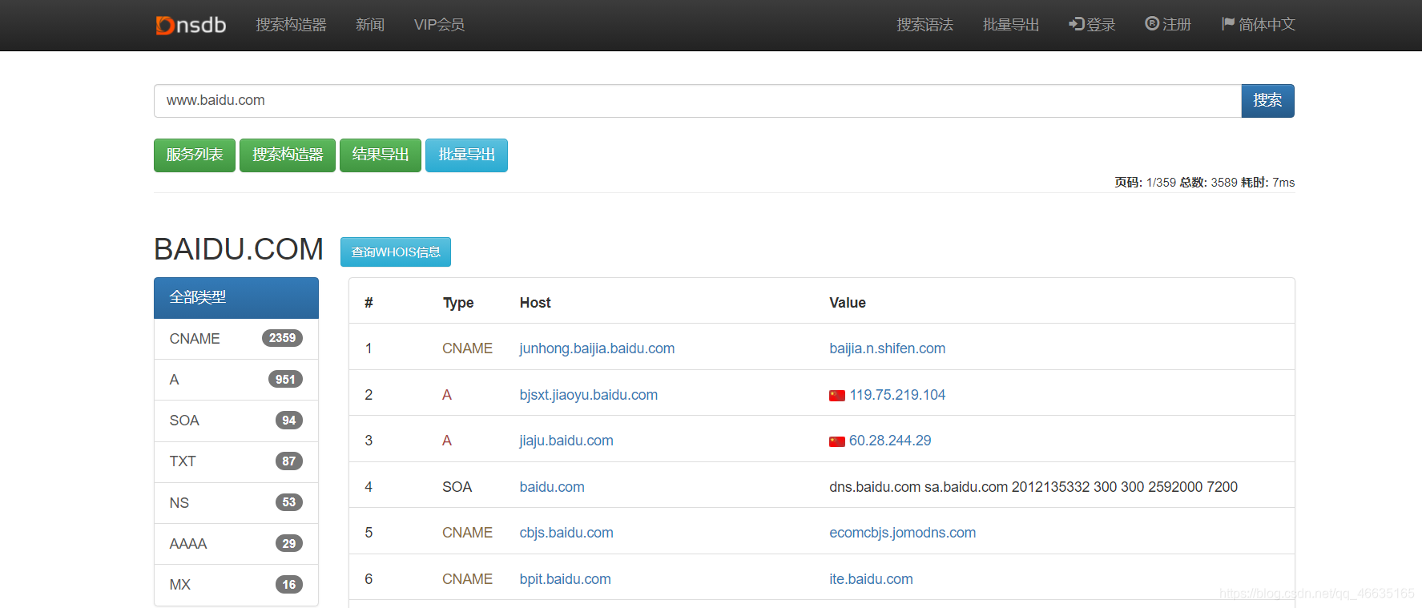Open the junhong.baijia.baidu.com host link
This screenshot has height=608, width=1422.
(x=597, y=348)
